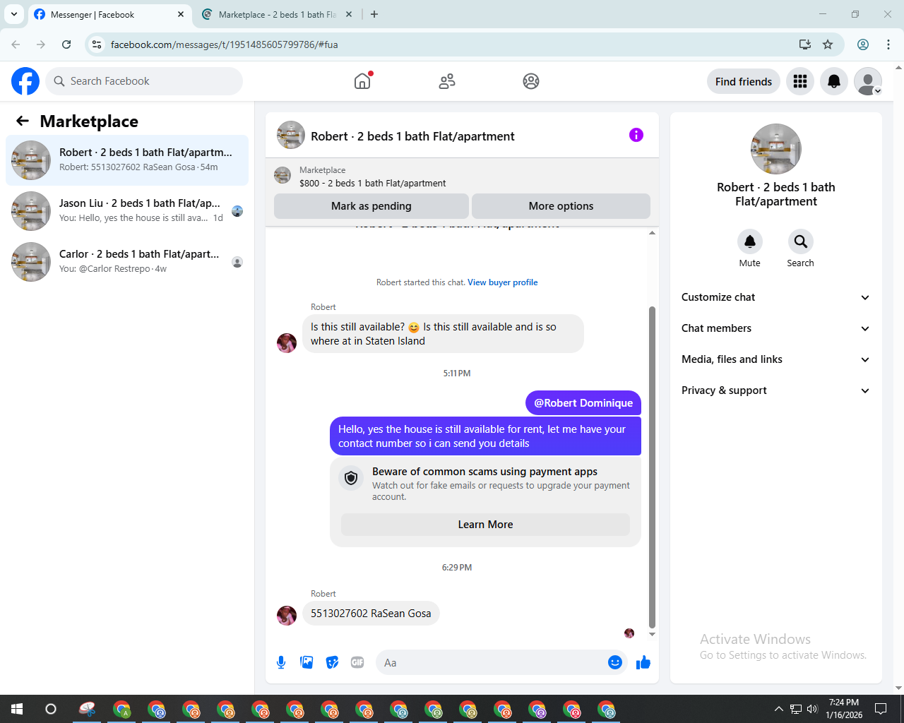This screenshot has width=904, height=723.
Task: Expand Privacy & support section
Action: (x=776, y=390)
